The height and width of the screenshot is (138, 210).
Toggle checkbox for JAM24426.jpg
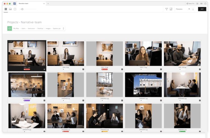click(122, 100)
